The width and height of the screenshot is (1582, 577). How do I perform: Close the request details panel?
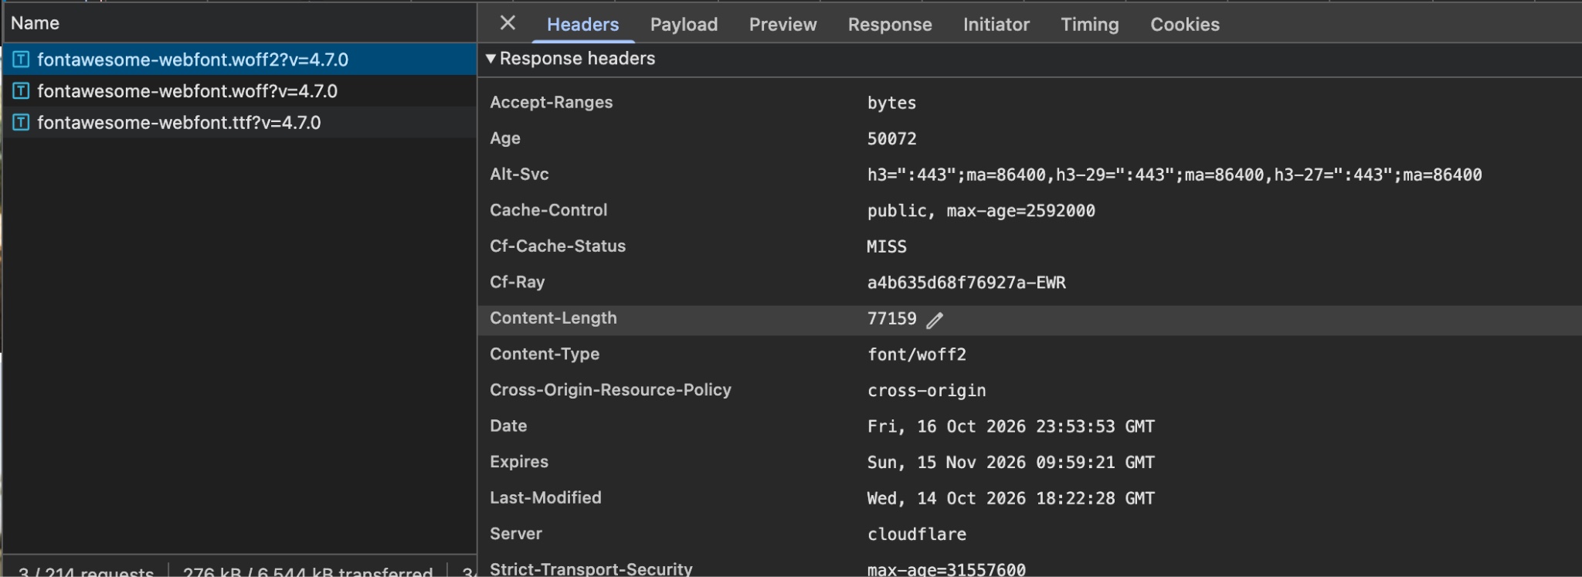pos(508,23)
